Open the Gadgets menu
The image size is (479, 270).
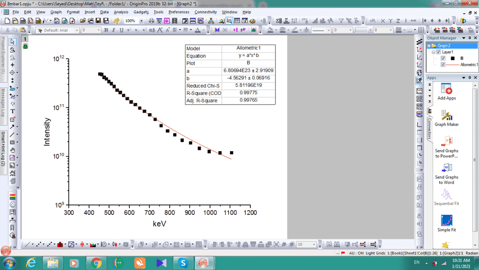pyautogui.click(x=141, y=12)
